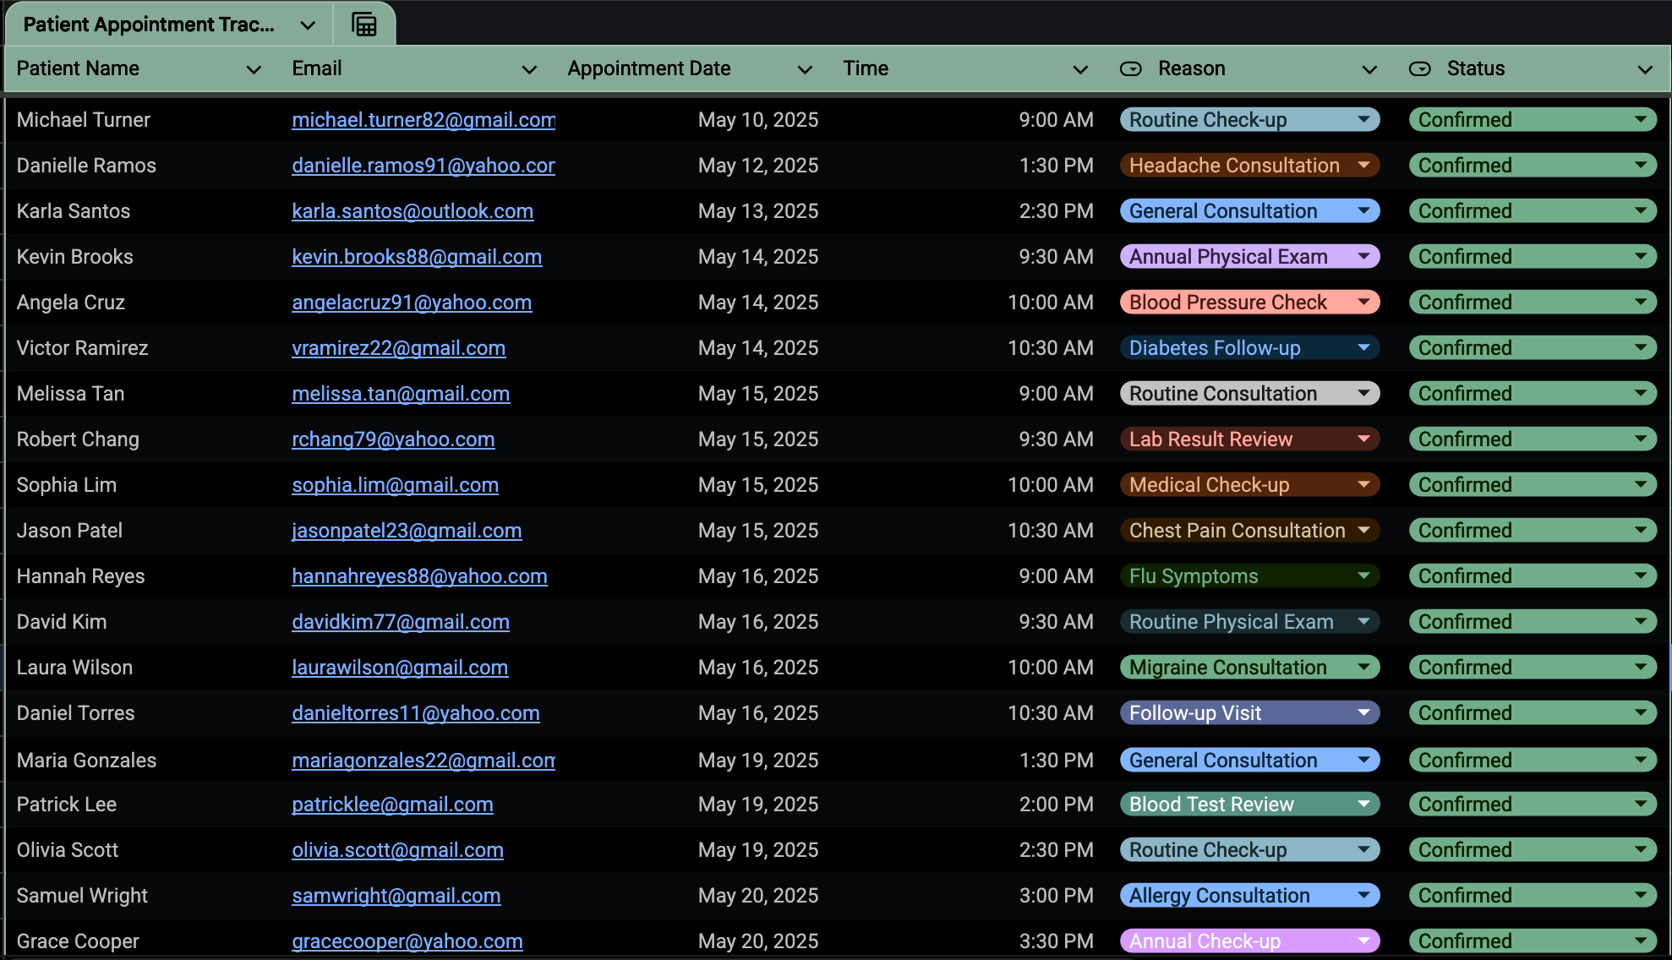Viewport: 1672px width, 960px height.
Task: Open Michael Turner's Routine Check-up reason dropdown
Action: click(1363, 120)
